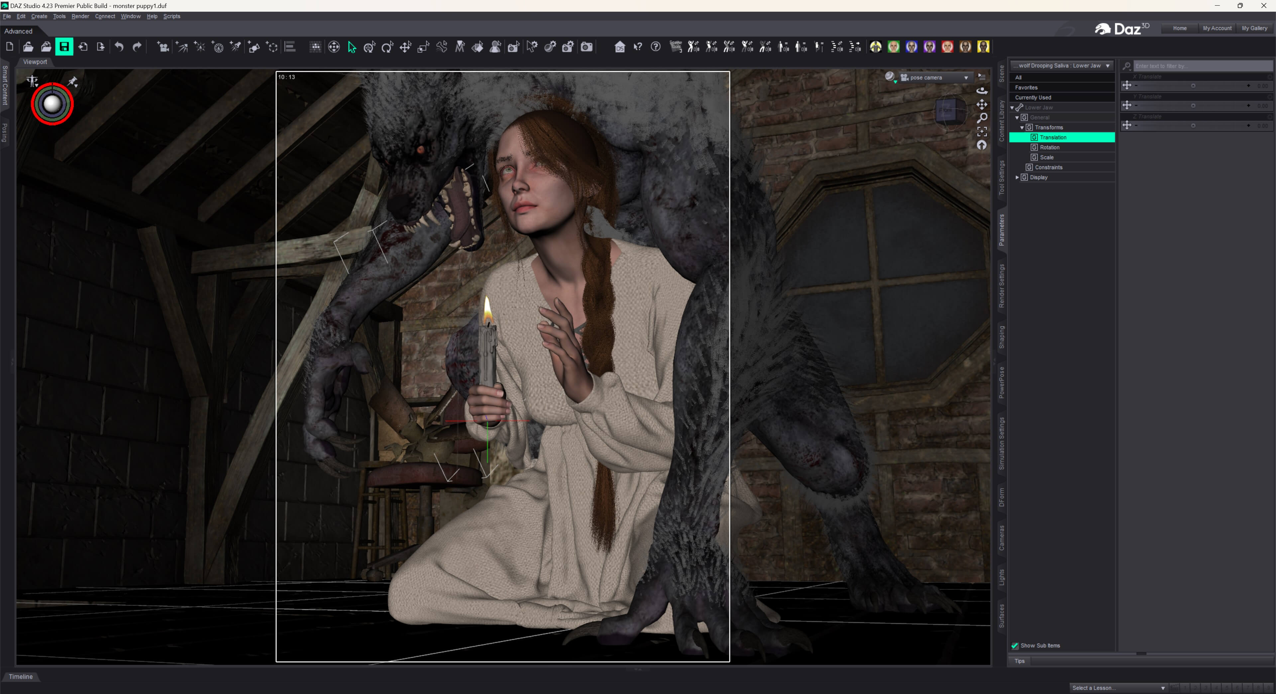Click the Save file icon in toolbar
The width and height of the screenshot is (1276, 694).
click(x=64, y=47)
